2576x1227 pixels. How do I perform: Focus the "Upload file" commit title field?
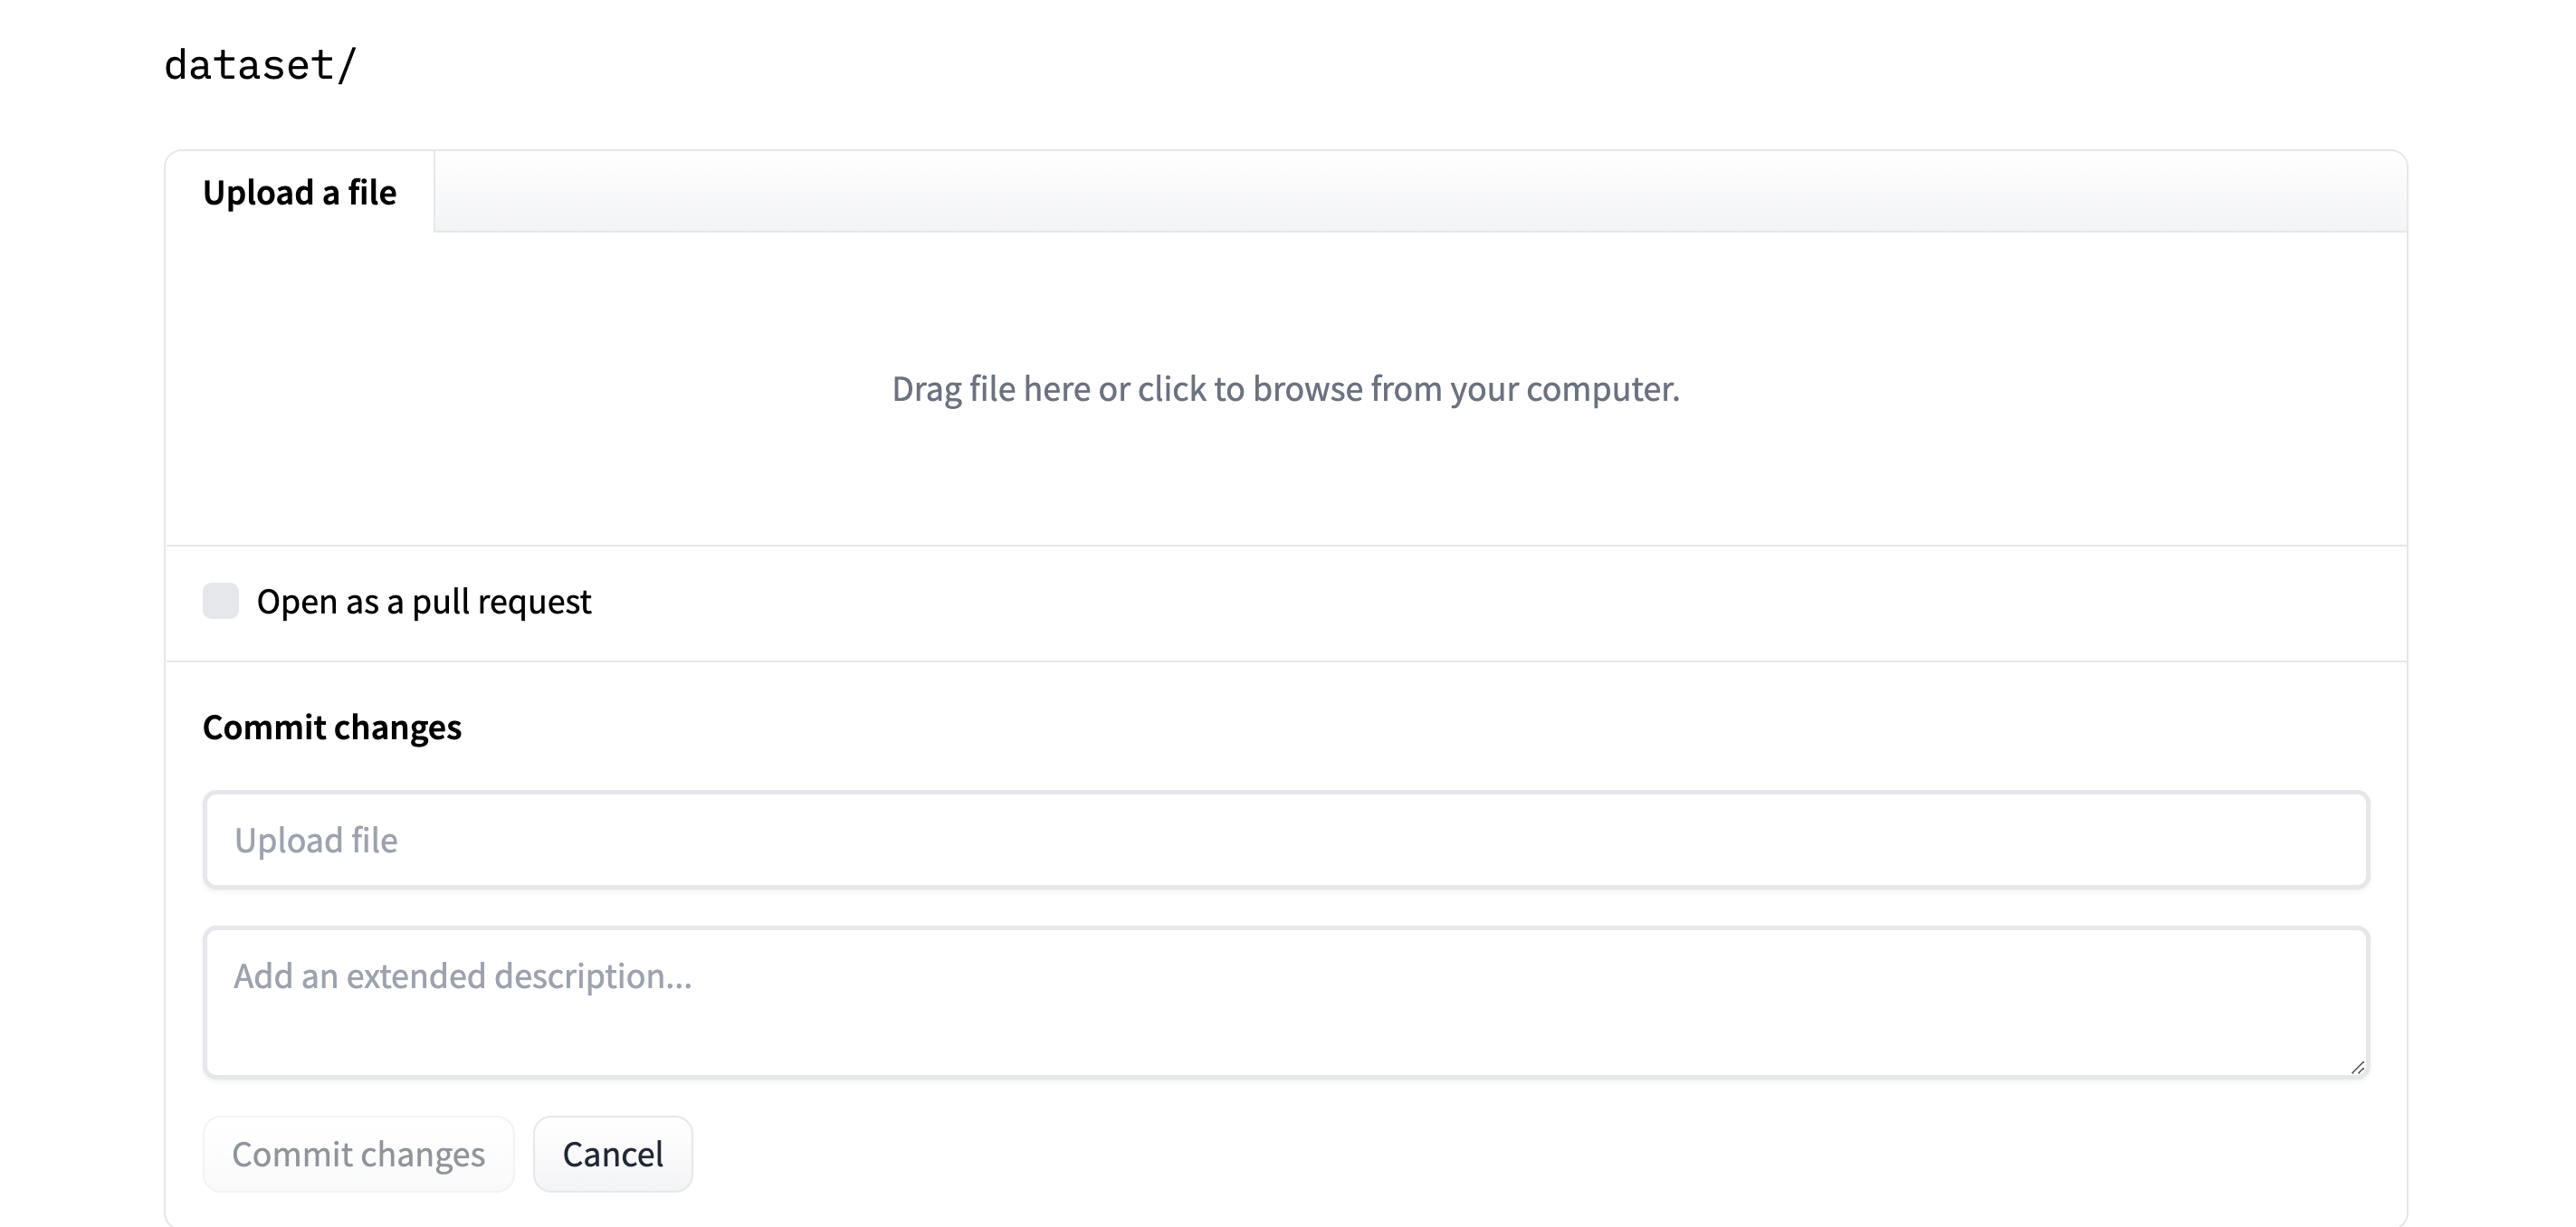point(1286,840)
